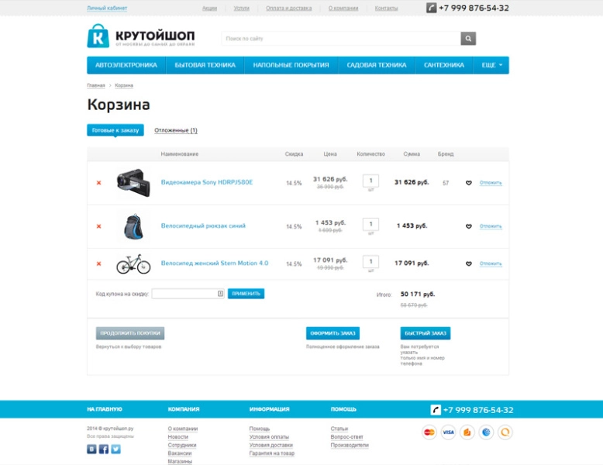This screenshot has height=465, width=603.
Task: Remove the Sony video camera with red X
Action: tap(99, 183)
